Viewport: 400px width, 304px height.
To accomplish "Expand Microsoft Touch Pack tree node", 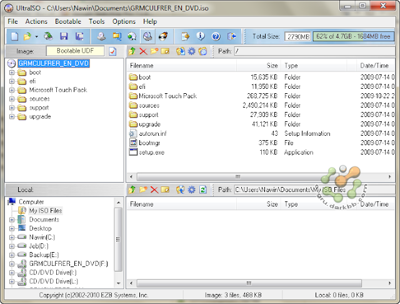I will point(12,90).
